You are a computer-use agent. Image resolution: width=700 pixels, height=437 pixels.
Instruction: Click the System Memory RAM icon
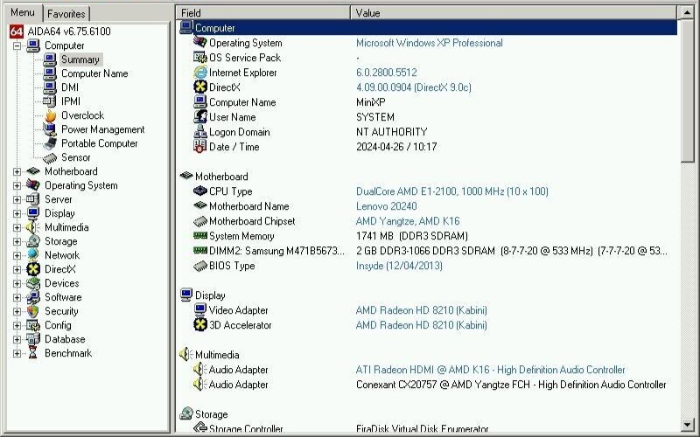coord(200,235)
